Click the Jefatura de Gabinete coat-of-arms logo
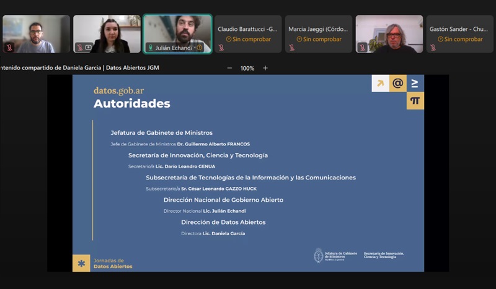Screen dimensions: 496x289 [x=318, y=256]
